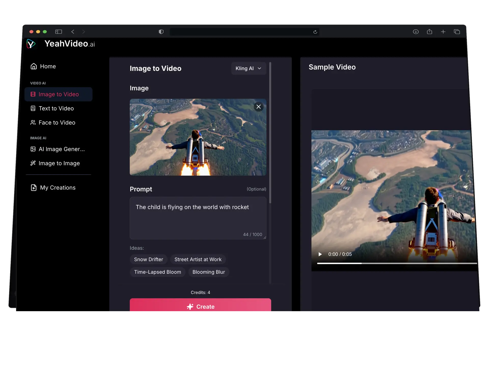Play the sample video
The width and height of the screenshot is (489, 367).
320,254
